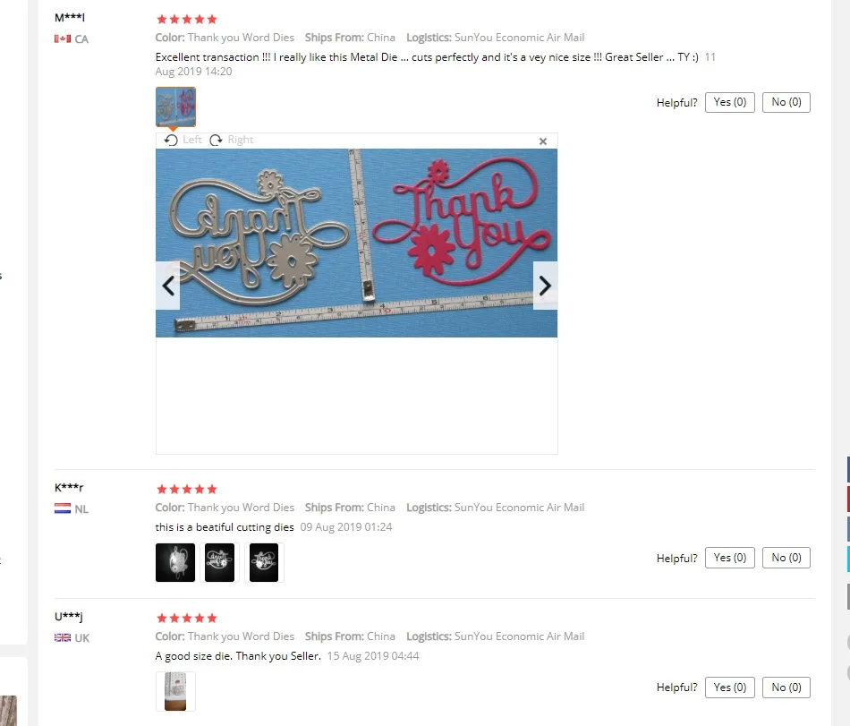Click the Canada flag icon beside CA
The image size is (850, 726).
coord(63,39)
